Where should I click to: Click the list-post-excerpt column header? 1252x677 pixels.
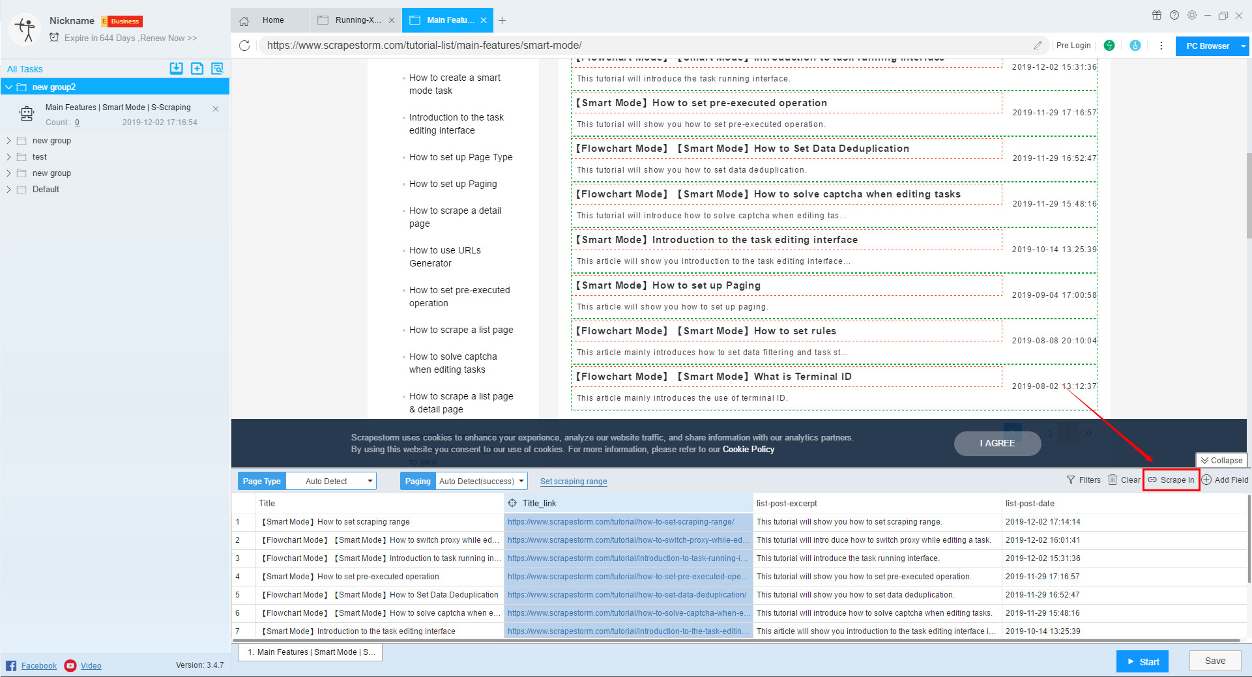click(x=877, y=503)
